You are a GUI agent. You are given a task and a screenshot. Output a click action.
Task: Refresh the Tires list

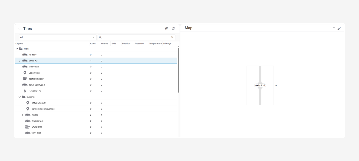173,29
